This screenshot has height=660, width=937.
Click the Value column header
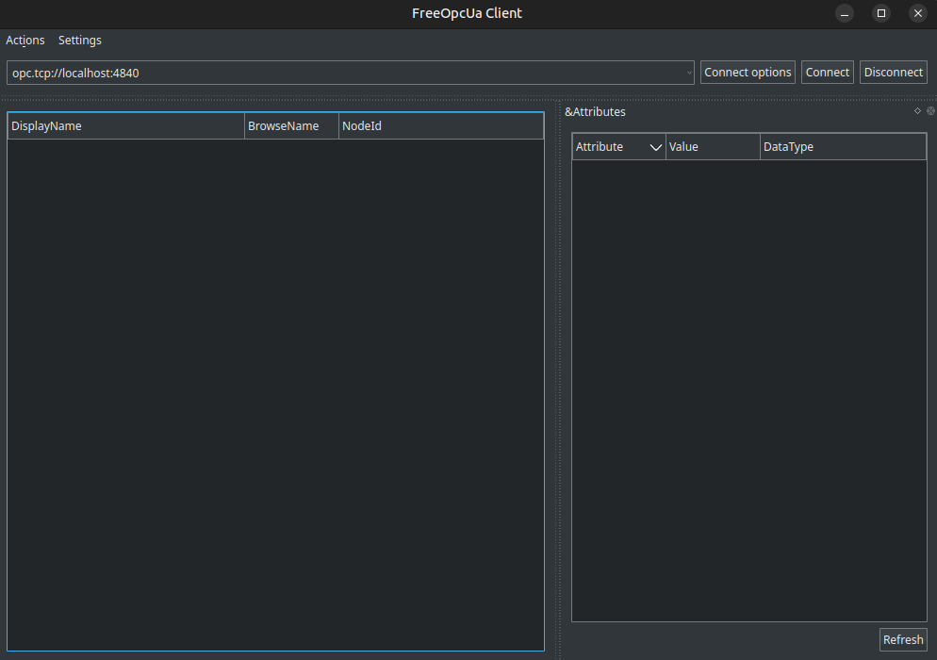point(713,146)
